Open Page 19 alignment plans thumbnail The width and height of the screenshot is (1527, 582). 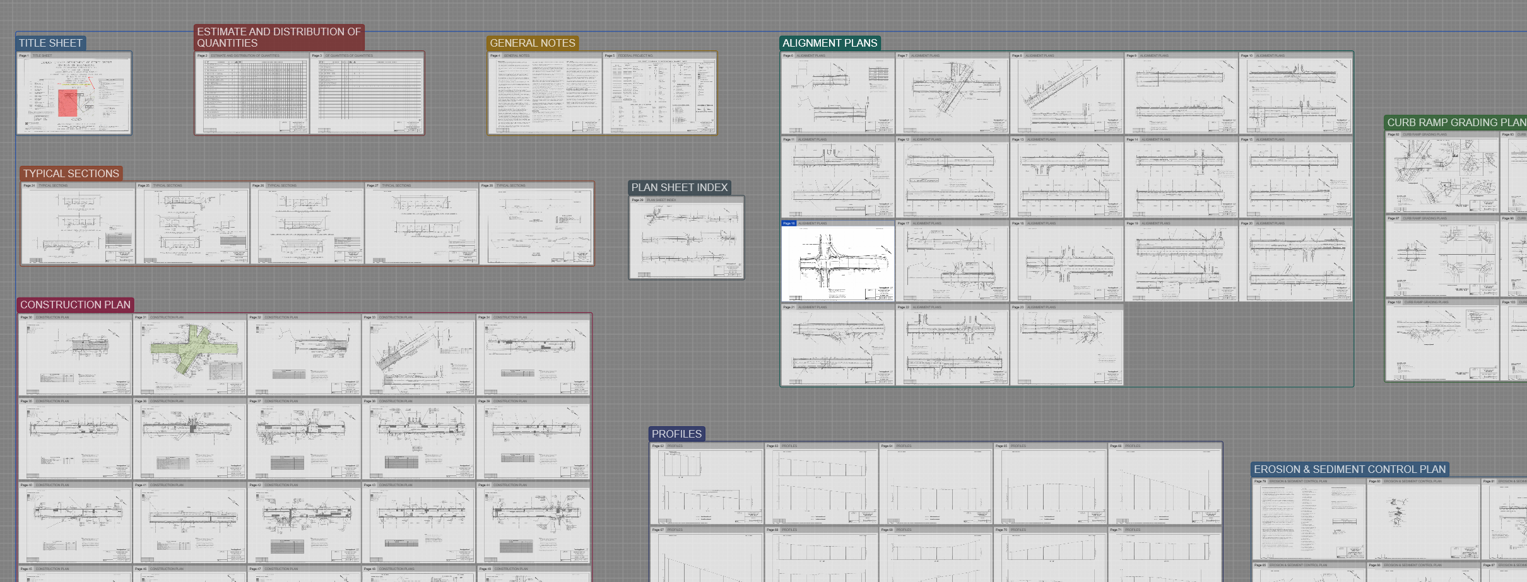(x=1181, y=261)
